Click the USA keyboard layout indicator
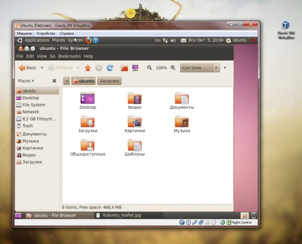This screenshot has height=244, width=302. pos(158,40)
